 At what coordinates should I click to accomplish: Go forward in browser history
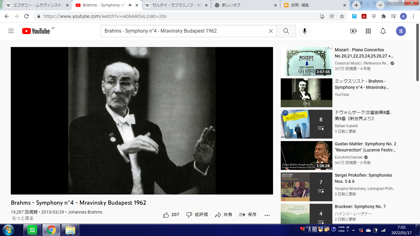pos(17,16)
